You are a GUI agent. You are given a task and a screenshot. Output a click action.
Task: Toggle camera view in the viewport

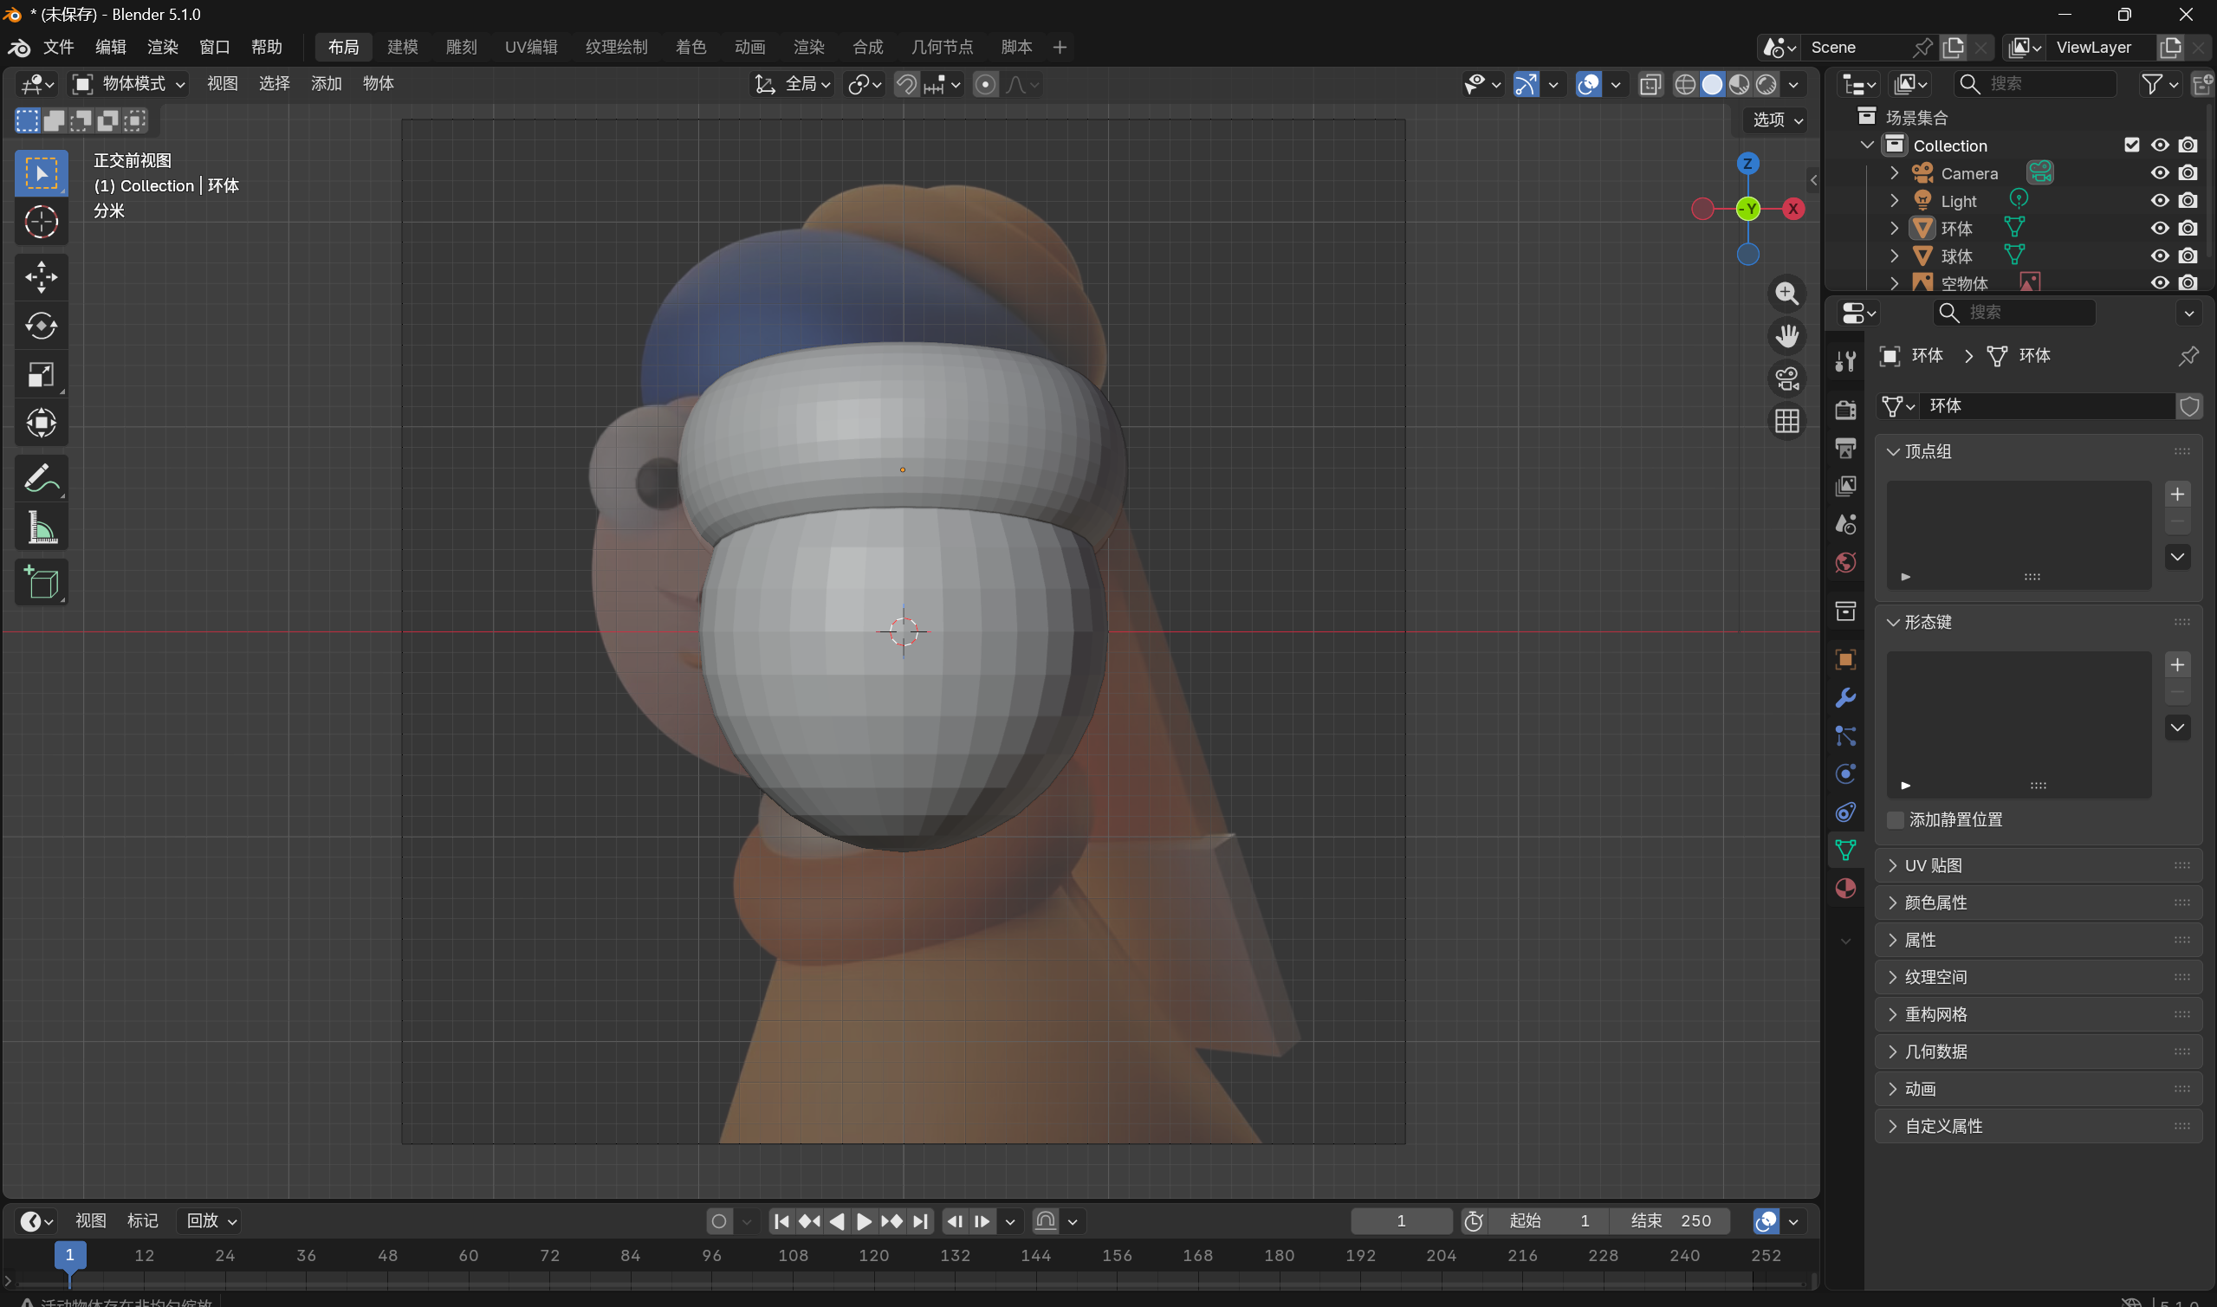[1786, 379]
